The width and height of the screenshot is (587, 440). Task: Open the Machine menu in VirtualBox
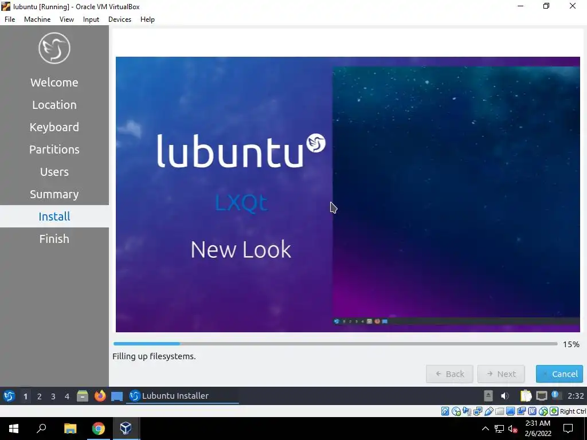click(x=37, y=19)
